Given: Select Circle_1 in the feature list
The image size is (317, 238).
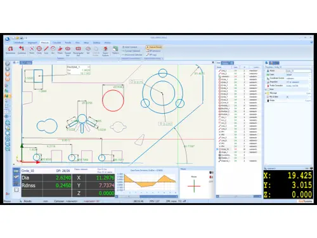Looking at the screenshot, I should 224,79.
